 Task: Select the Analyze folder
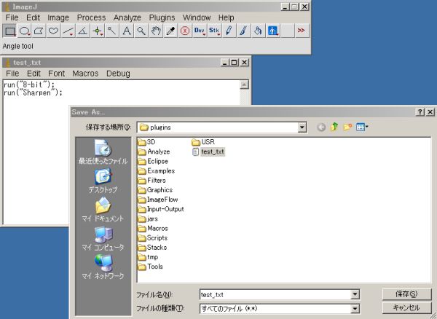pos(154,151)
